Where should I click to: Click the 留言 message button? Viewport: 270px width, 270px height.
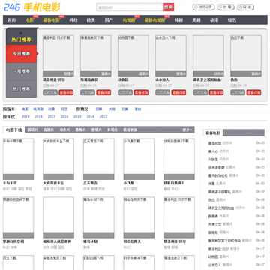tap(245, 7)
